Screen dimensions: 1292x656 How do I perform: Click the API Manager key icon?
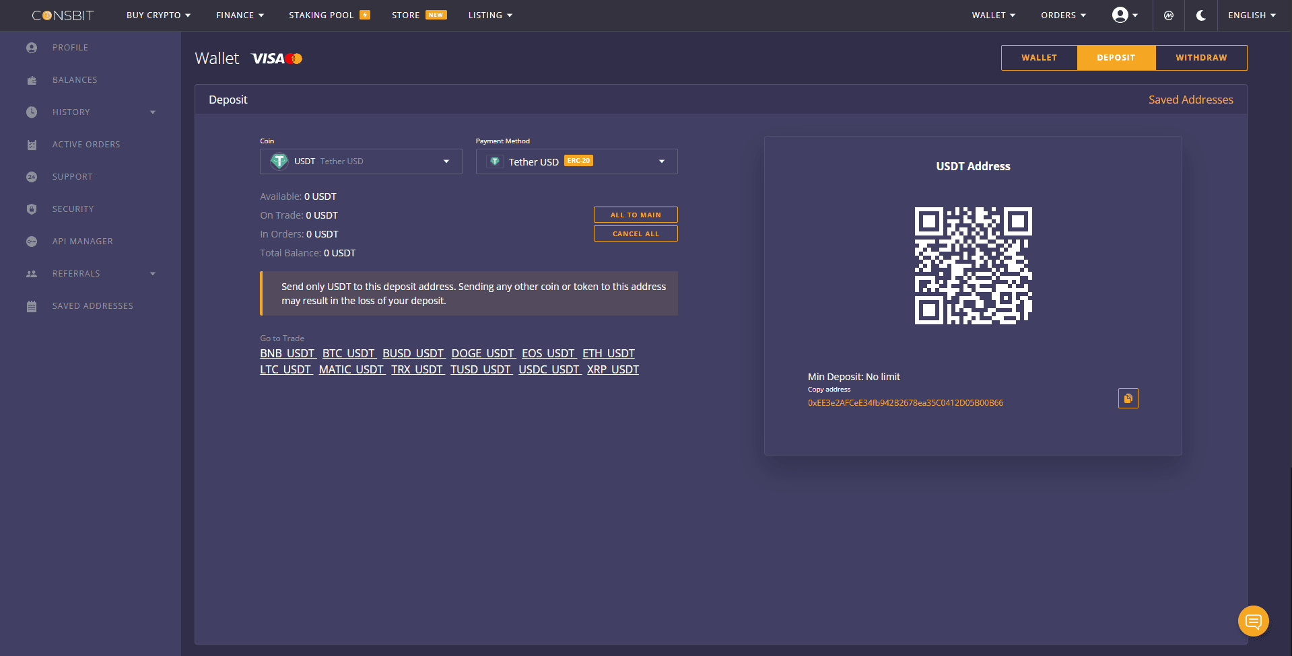32,242
